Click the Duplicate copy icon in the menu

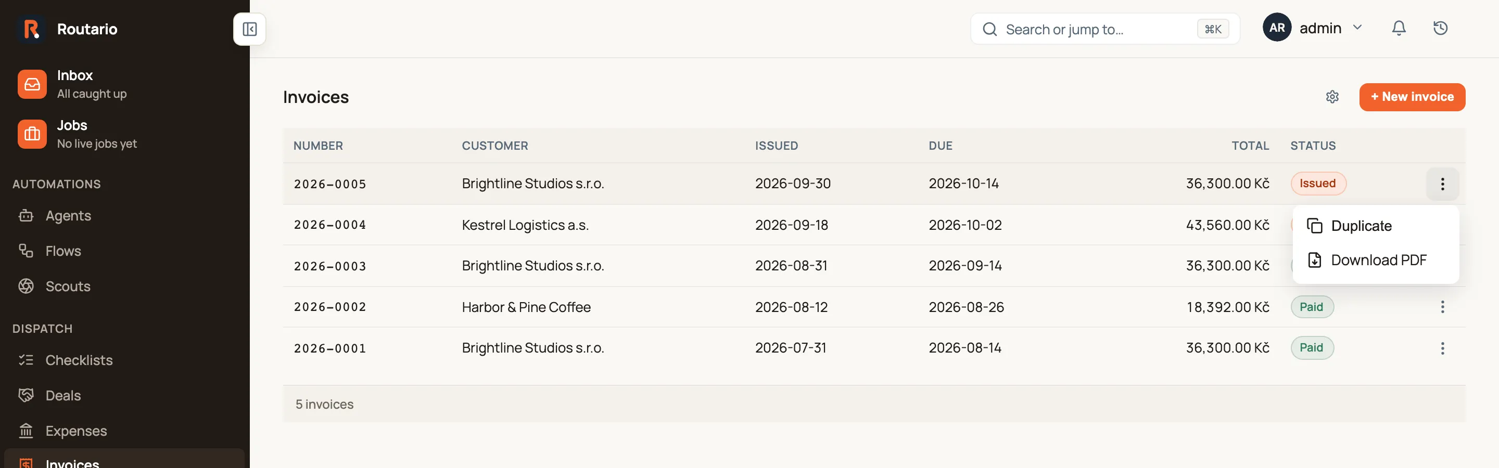pyautogui.click(x=1314, y=226)
